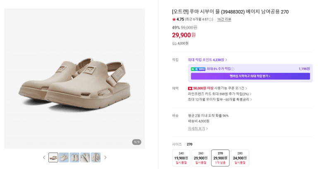Select size 260 option

(201, 158)
